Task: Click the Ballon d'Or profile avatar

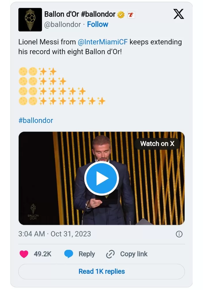Action: (30, 20)
